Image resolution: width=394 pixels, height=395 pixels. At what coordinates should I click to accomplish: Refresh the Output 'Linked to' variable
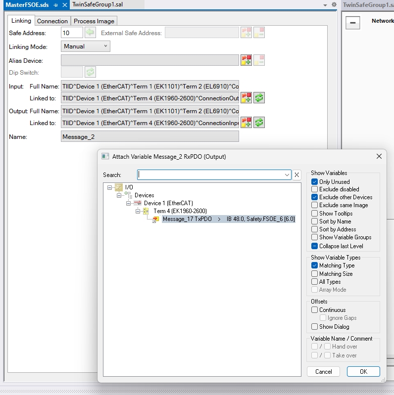259,122
